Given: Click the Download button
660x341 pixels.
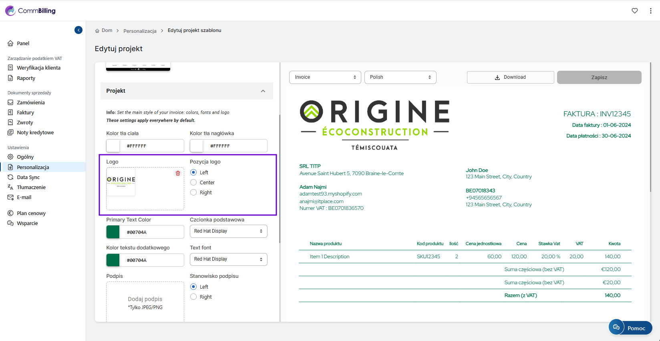Looking at the screenshot, I should [x=510, y=77].
